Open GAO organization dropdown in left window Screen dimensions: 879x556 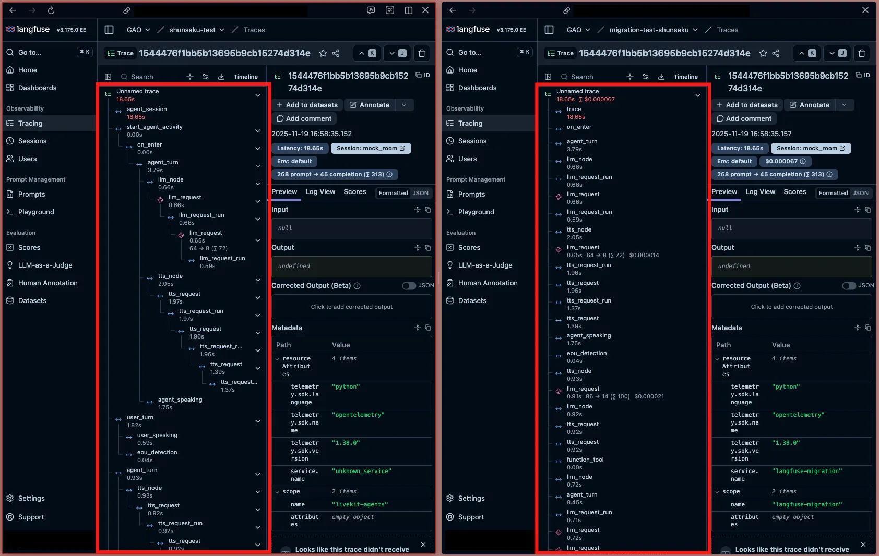pos(138,30)
